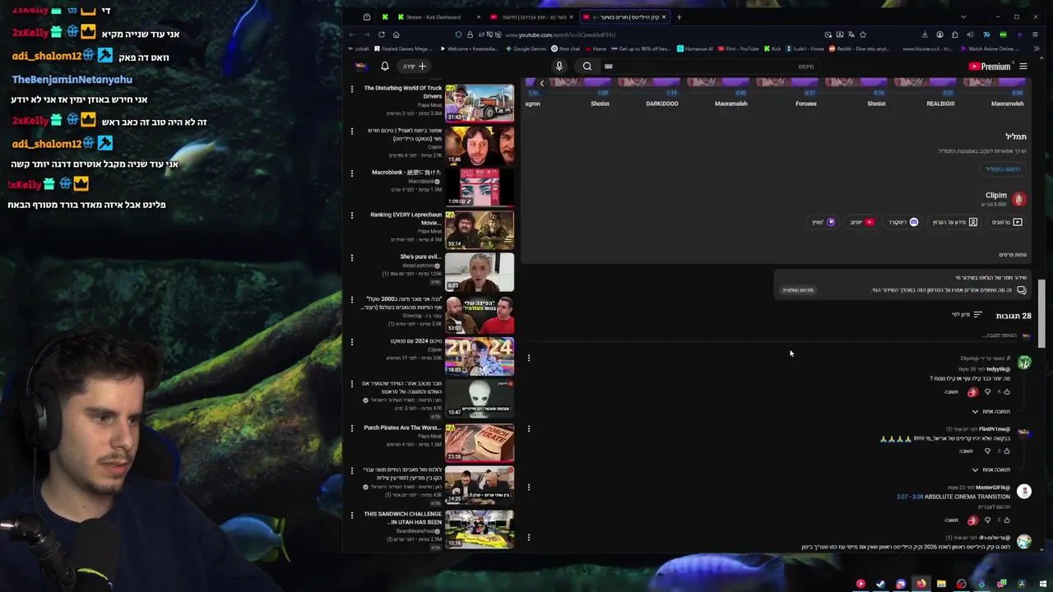This screenshot has height=592, width=1053.
Task: Open the 2024 recap video thumbnail
Action: point(480,357)
